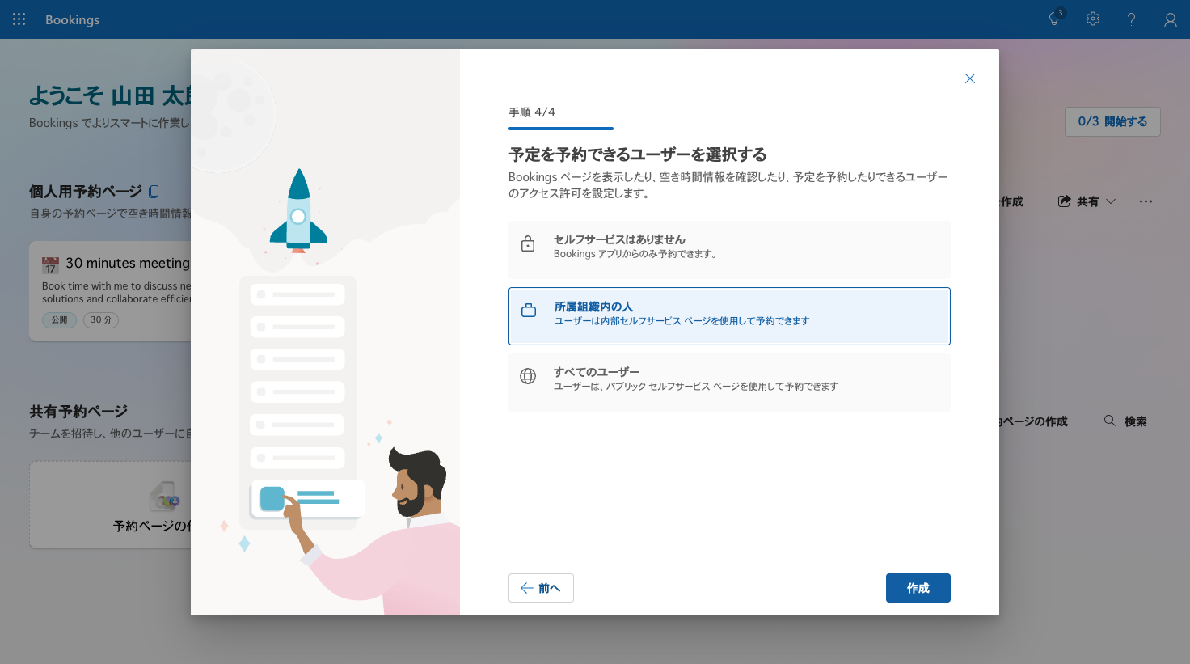Close the dialog with the X icon

click(x=970, y=78)
